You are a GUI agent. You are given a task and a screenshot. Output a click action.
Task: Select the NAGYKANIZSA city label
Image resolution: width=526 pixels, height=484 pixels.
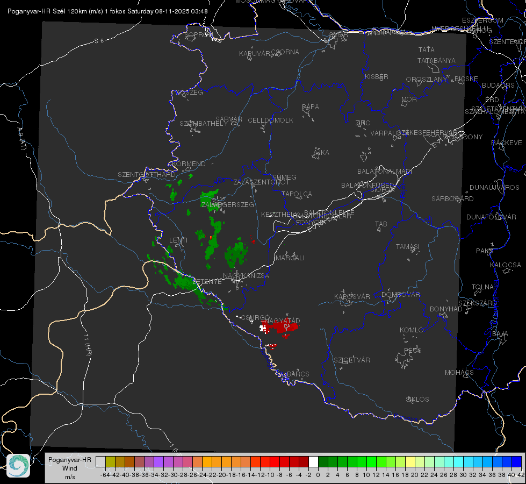(x=246, y=275)
